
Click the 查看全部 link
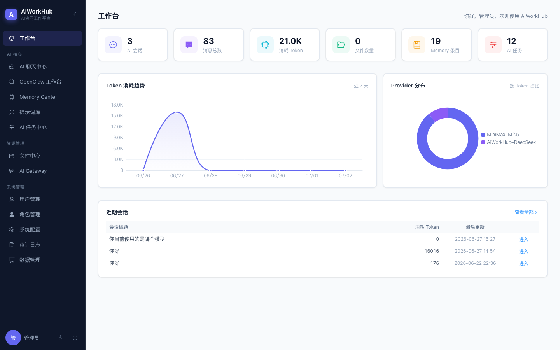pyautogui.click(x=526, y=212)
